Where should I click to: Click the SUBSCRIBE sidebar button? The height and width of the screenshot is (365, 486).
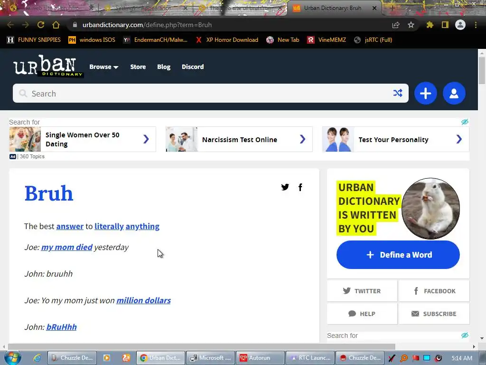tap(434, 314)
